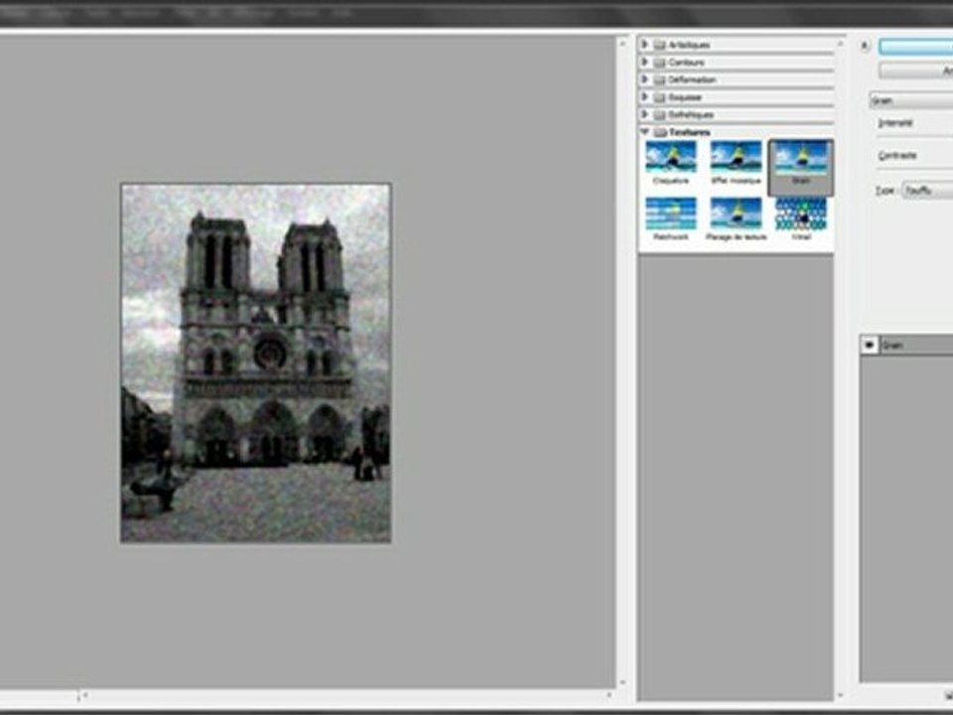Click the Contraste setting label
The height and width of the screenshot is (715, 953).
[x=897, y=156]
